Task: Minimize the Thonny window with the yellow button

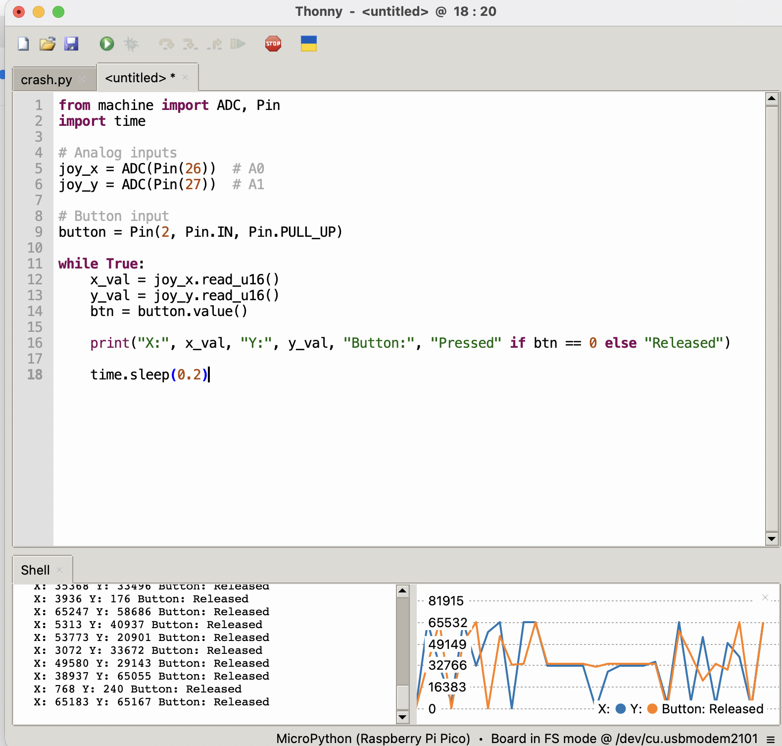Action: 39,12
